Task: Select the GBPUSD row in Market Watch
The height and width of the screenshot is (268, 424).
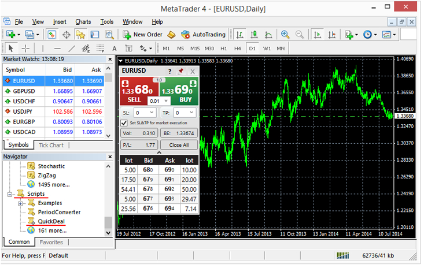Action: pyautogui.click(x=53, y=91)
